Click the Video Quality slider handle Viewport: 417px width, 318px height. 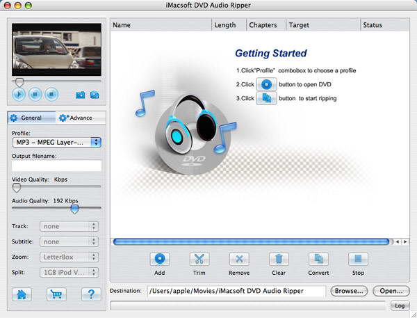[x=17, y=188]
